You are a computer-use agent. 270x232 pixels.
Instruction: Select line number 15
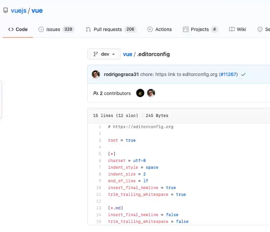coord(99,222)
